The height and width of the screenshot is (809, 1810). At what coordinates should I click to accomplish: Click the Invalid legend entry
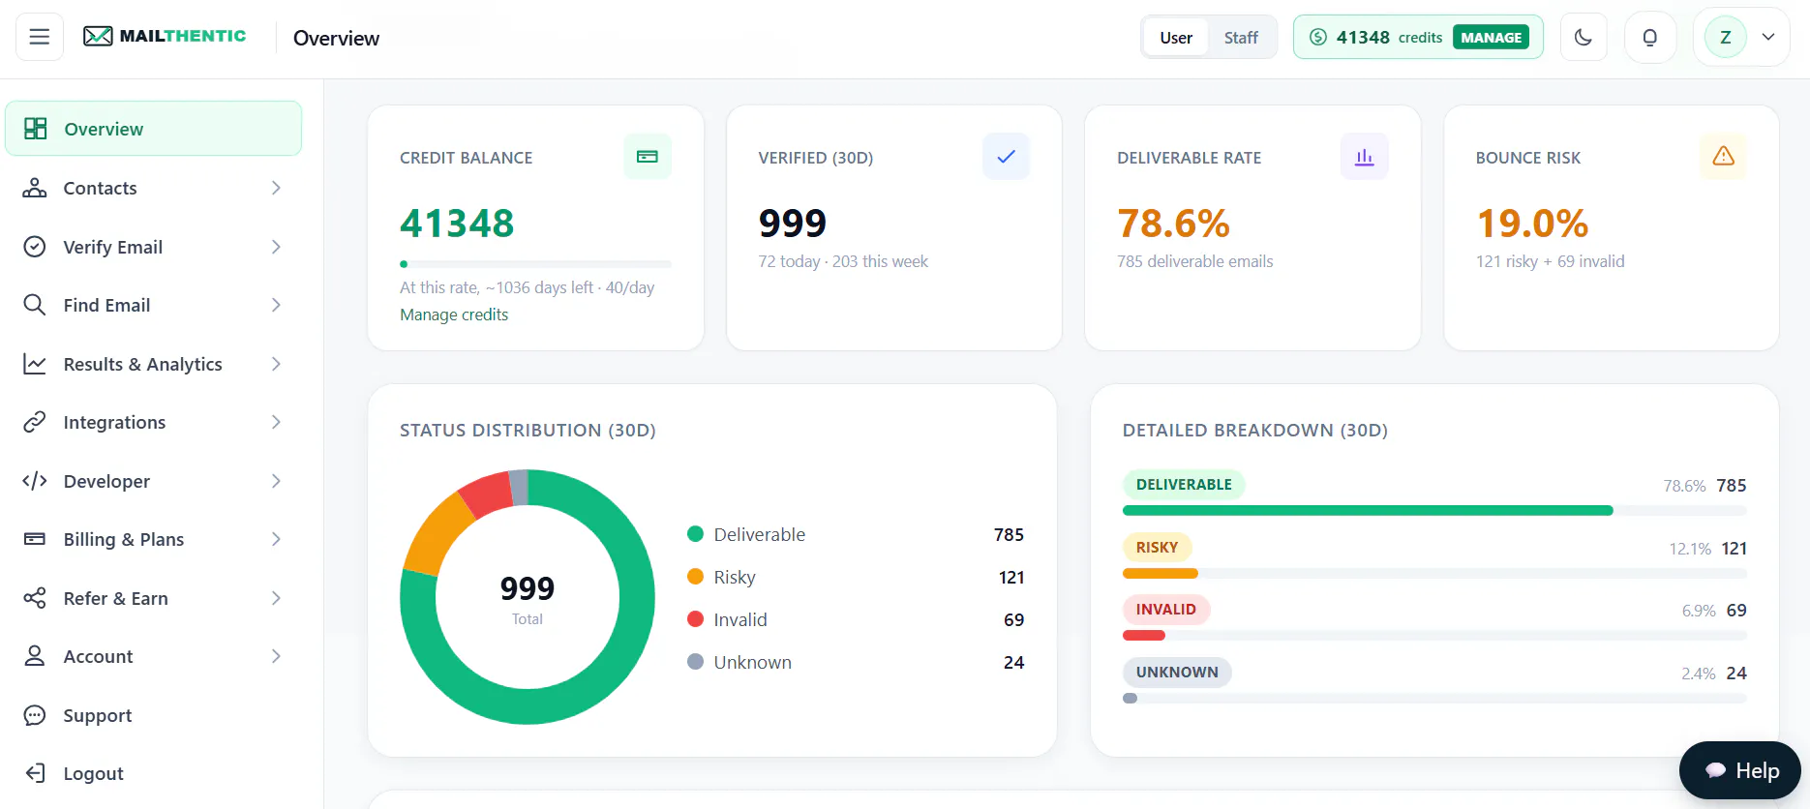pyautogui.click(x=856, y=619)
